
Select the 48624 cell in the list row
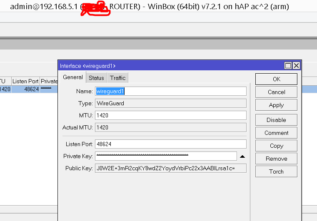click(25, 89)
